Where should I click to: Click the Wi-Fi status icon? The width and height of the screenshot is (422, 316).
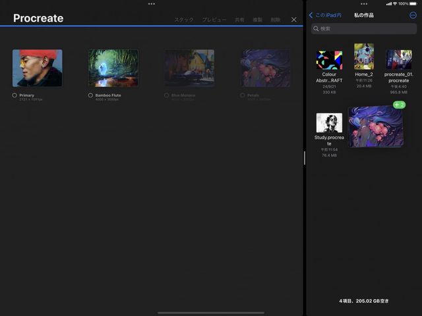coord(395,3)
